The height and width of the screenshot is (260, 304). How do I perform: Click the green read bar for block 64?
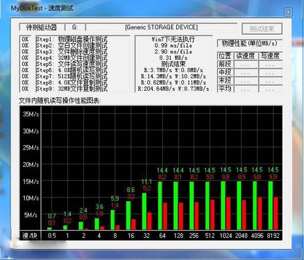tap(160, 205)
